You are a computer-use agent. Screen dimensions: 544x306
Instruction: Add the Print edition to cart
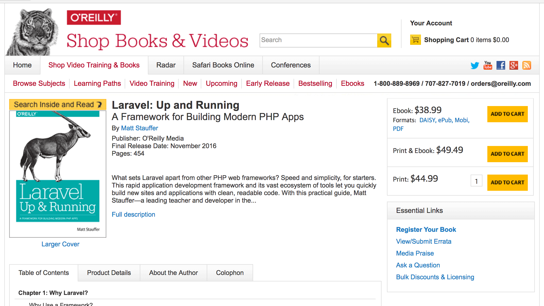[x=507, y=183]
